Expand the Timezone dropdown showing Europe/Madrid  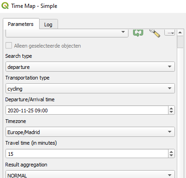[90, 132]
